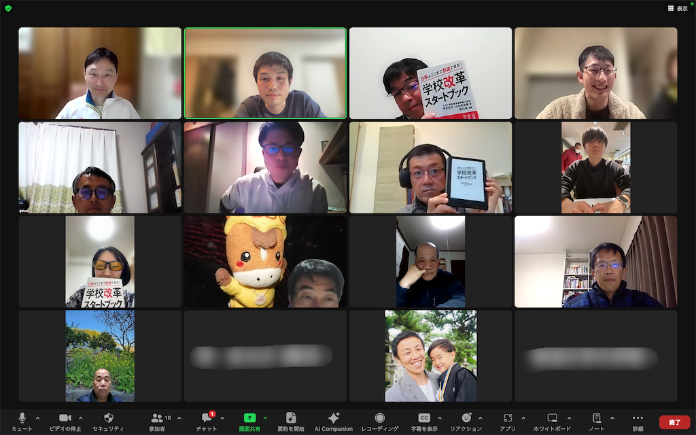Select tile with yellow horse mascot plush
The image size is (696, 435).
[x=266, y=262]
